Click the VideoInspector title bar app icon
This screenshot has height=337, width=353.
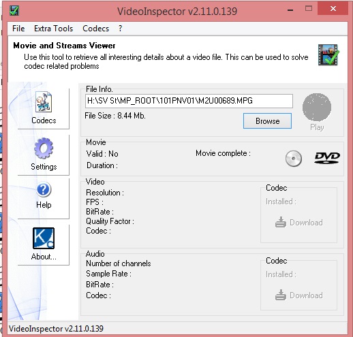tap(14, 10)
